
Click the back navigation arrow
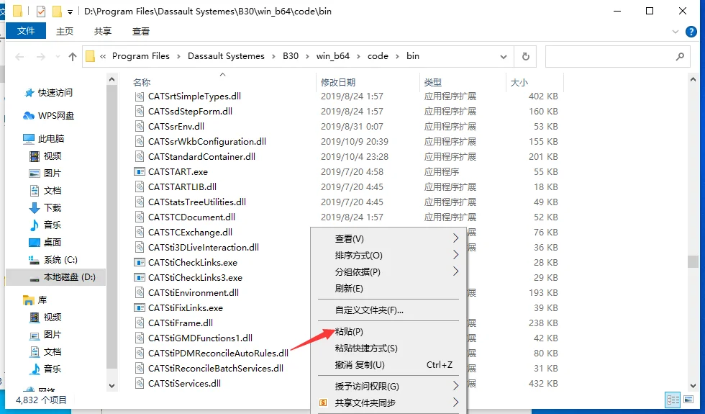click(x=19, y=56)
